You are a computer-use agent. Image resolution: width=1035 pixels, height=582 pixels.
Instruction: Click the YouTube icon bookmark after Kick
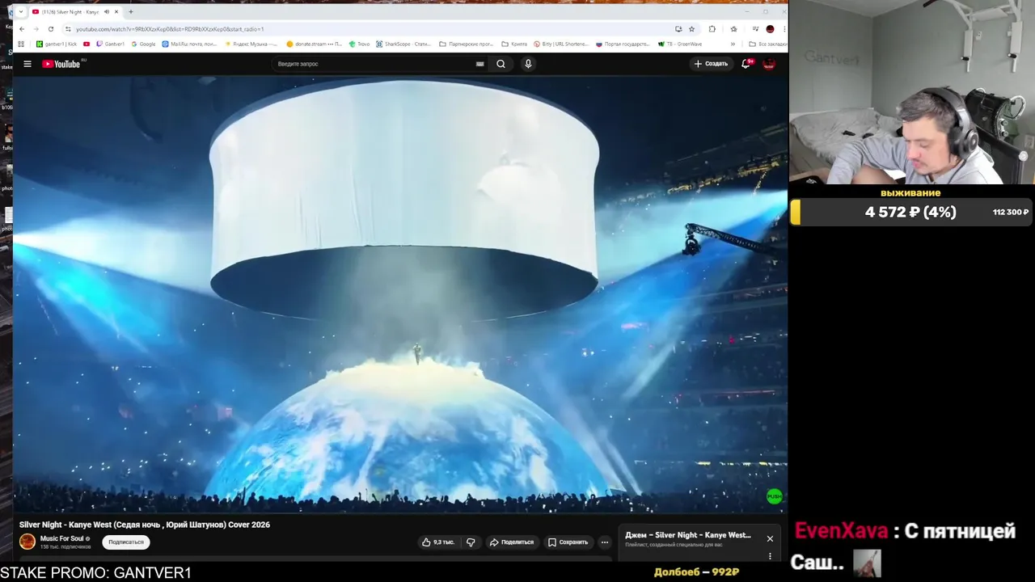click(x=87, y=44)
